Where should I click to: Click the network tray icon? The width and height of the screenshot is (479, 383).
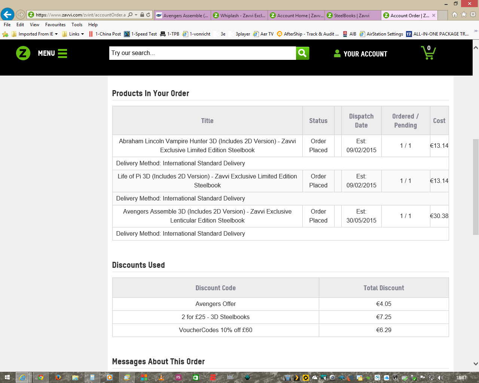[431, 378]
